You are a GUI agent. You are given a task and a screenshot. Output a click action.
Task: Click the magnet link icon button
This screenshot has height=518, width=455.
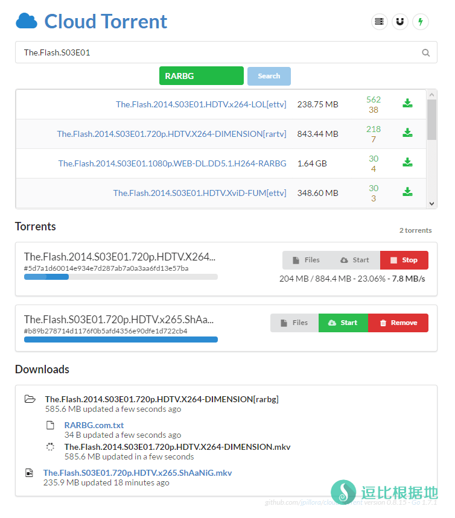[x=399, y=22]
